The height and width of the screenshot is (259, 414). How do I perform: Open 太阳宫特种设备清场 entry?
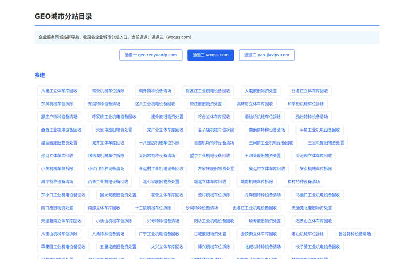[157, 156]
